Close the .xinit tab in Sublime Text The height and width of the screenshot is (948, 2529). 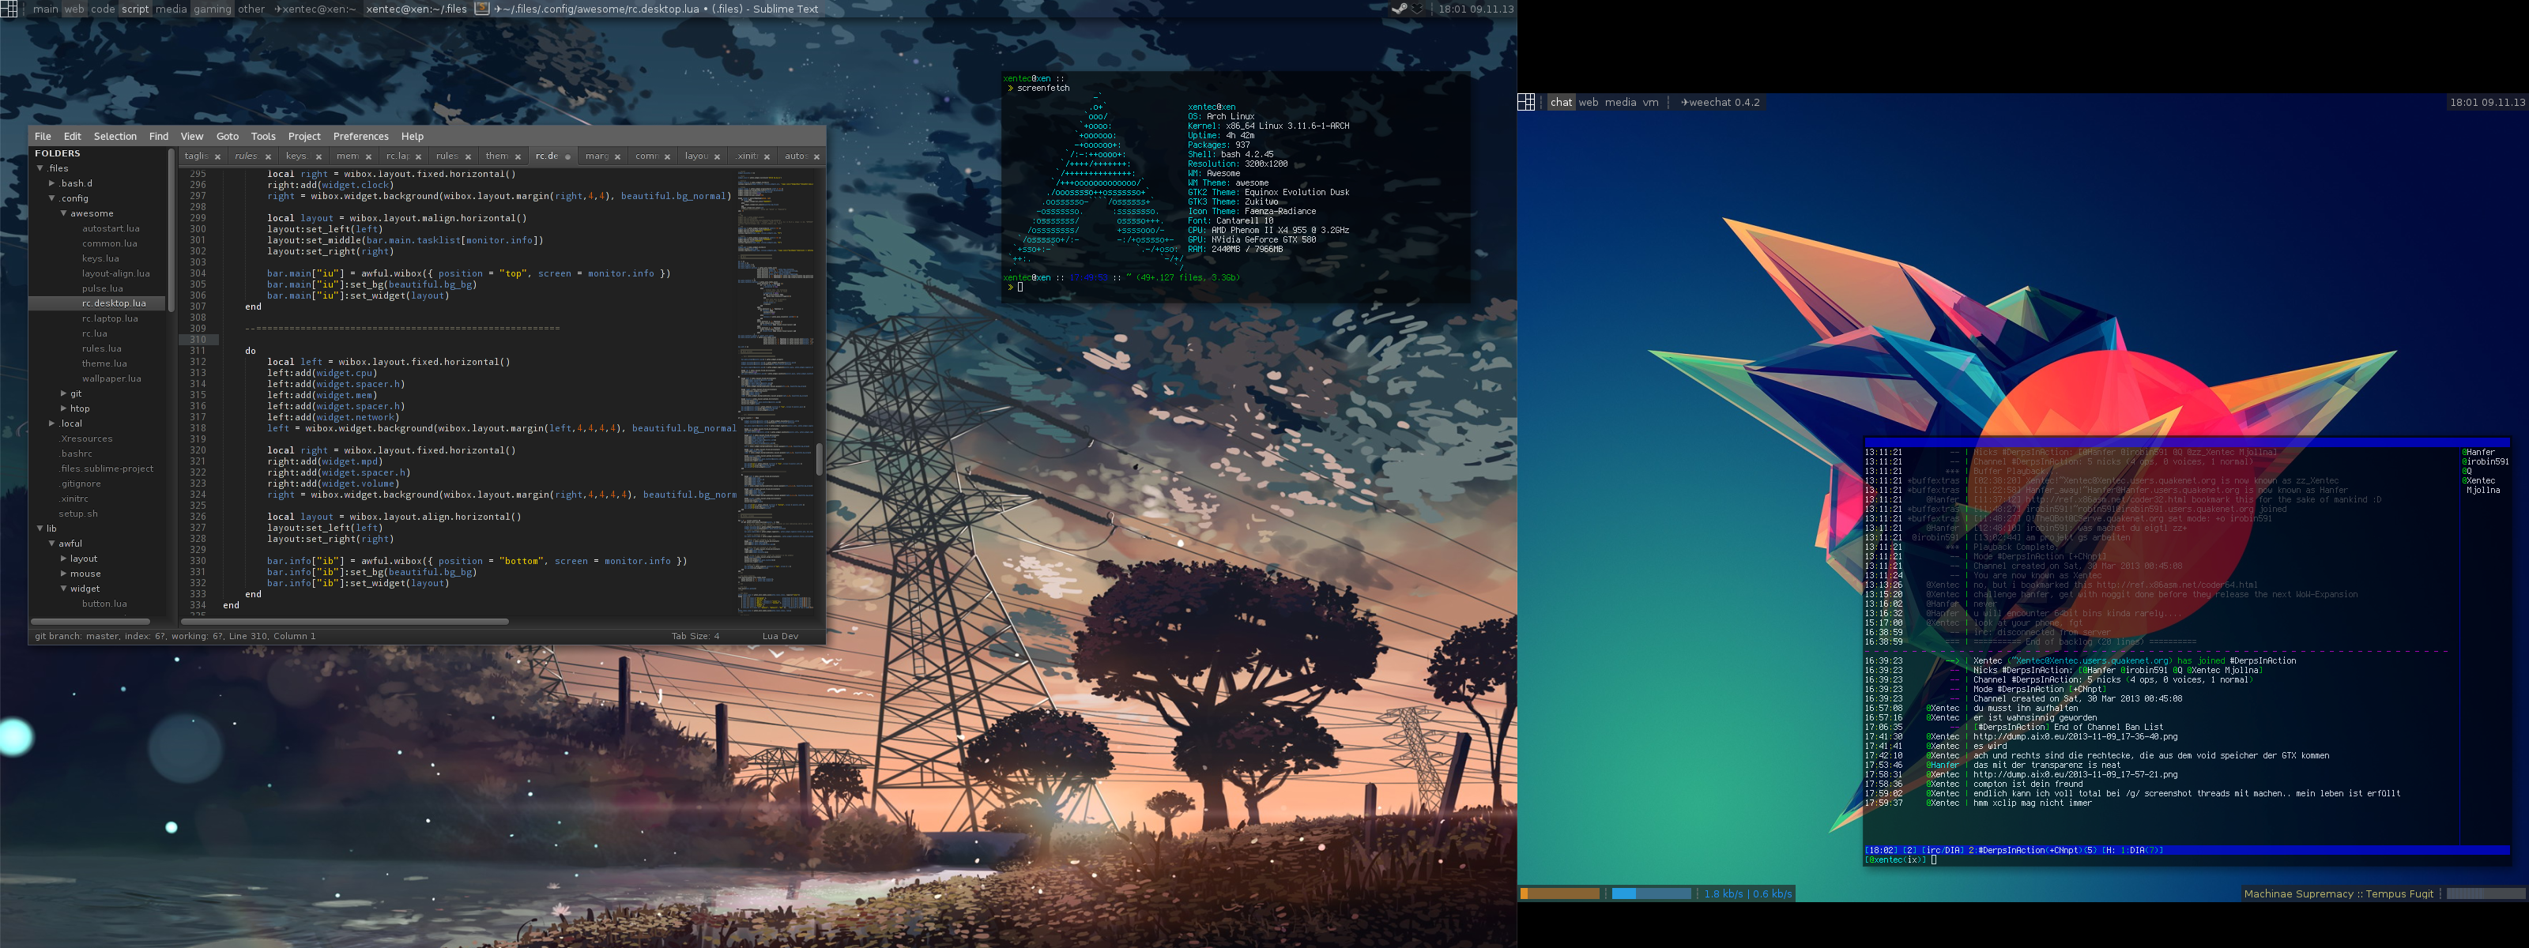pyautogui.click(x=767, y=157)
